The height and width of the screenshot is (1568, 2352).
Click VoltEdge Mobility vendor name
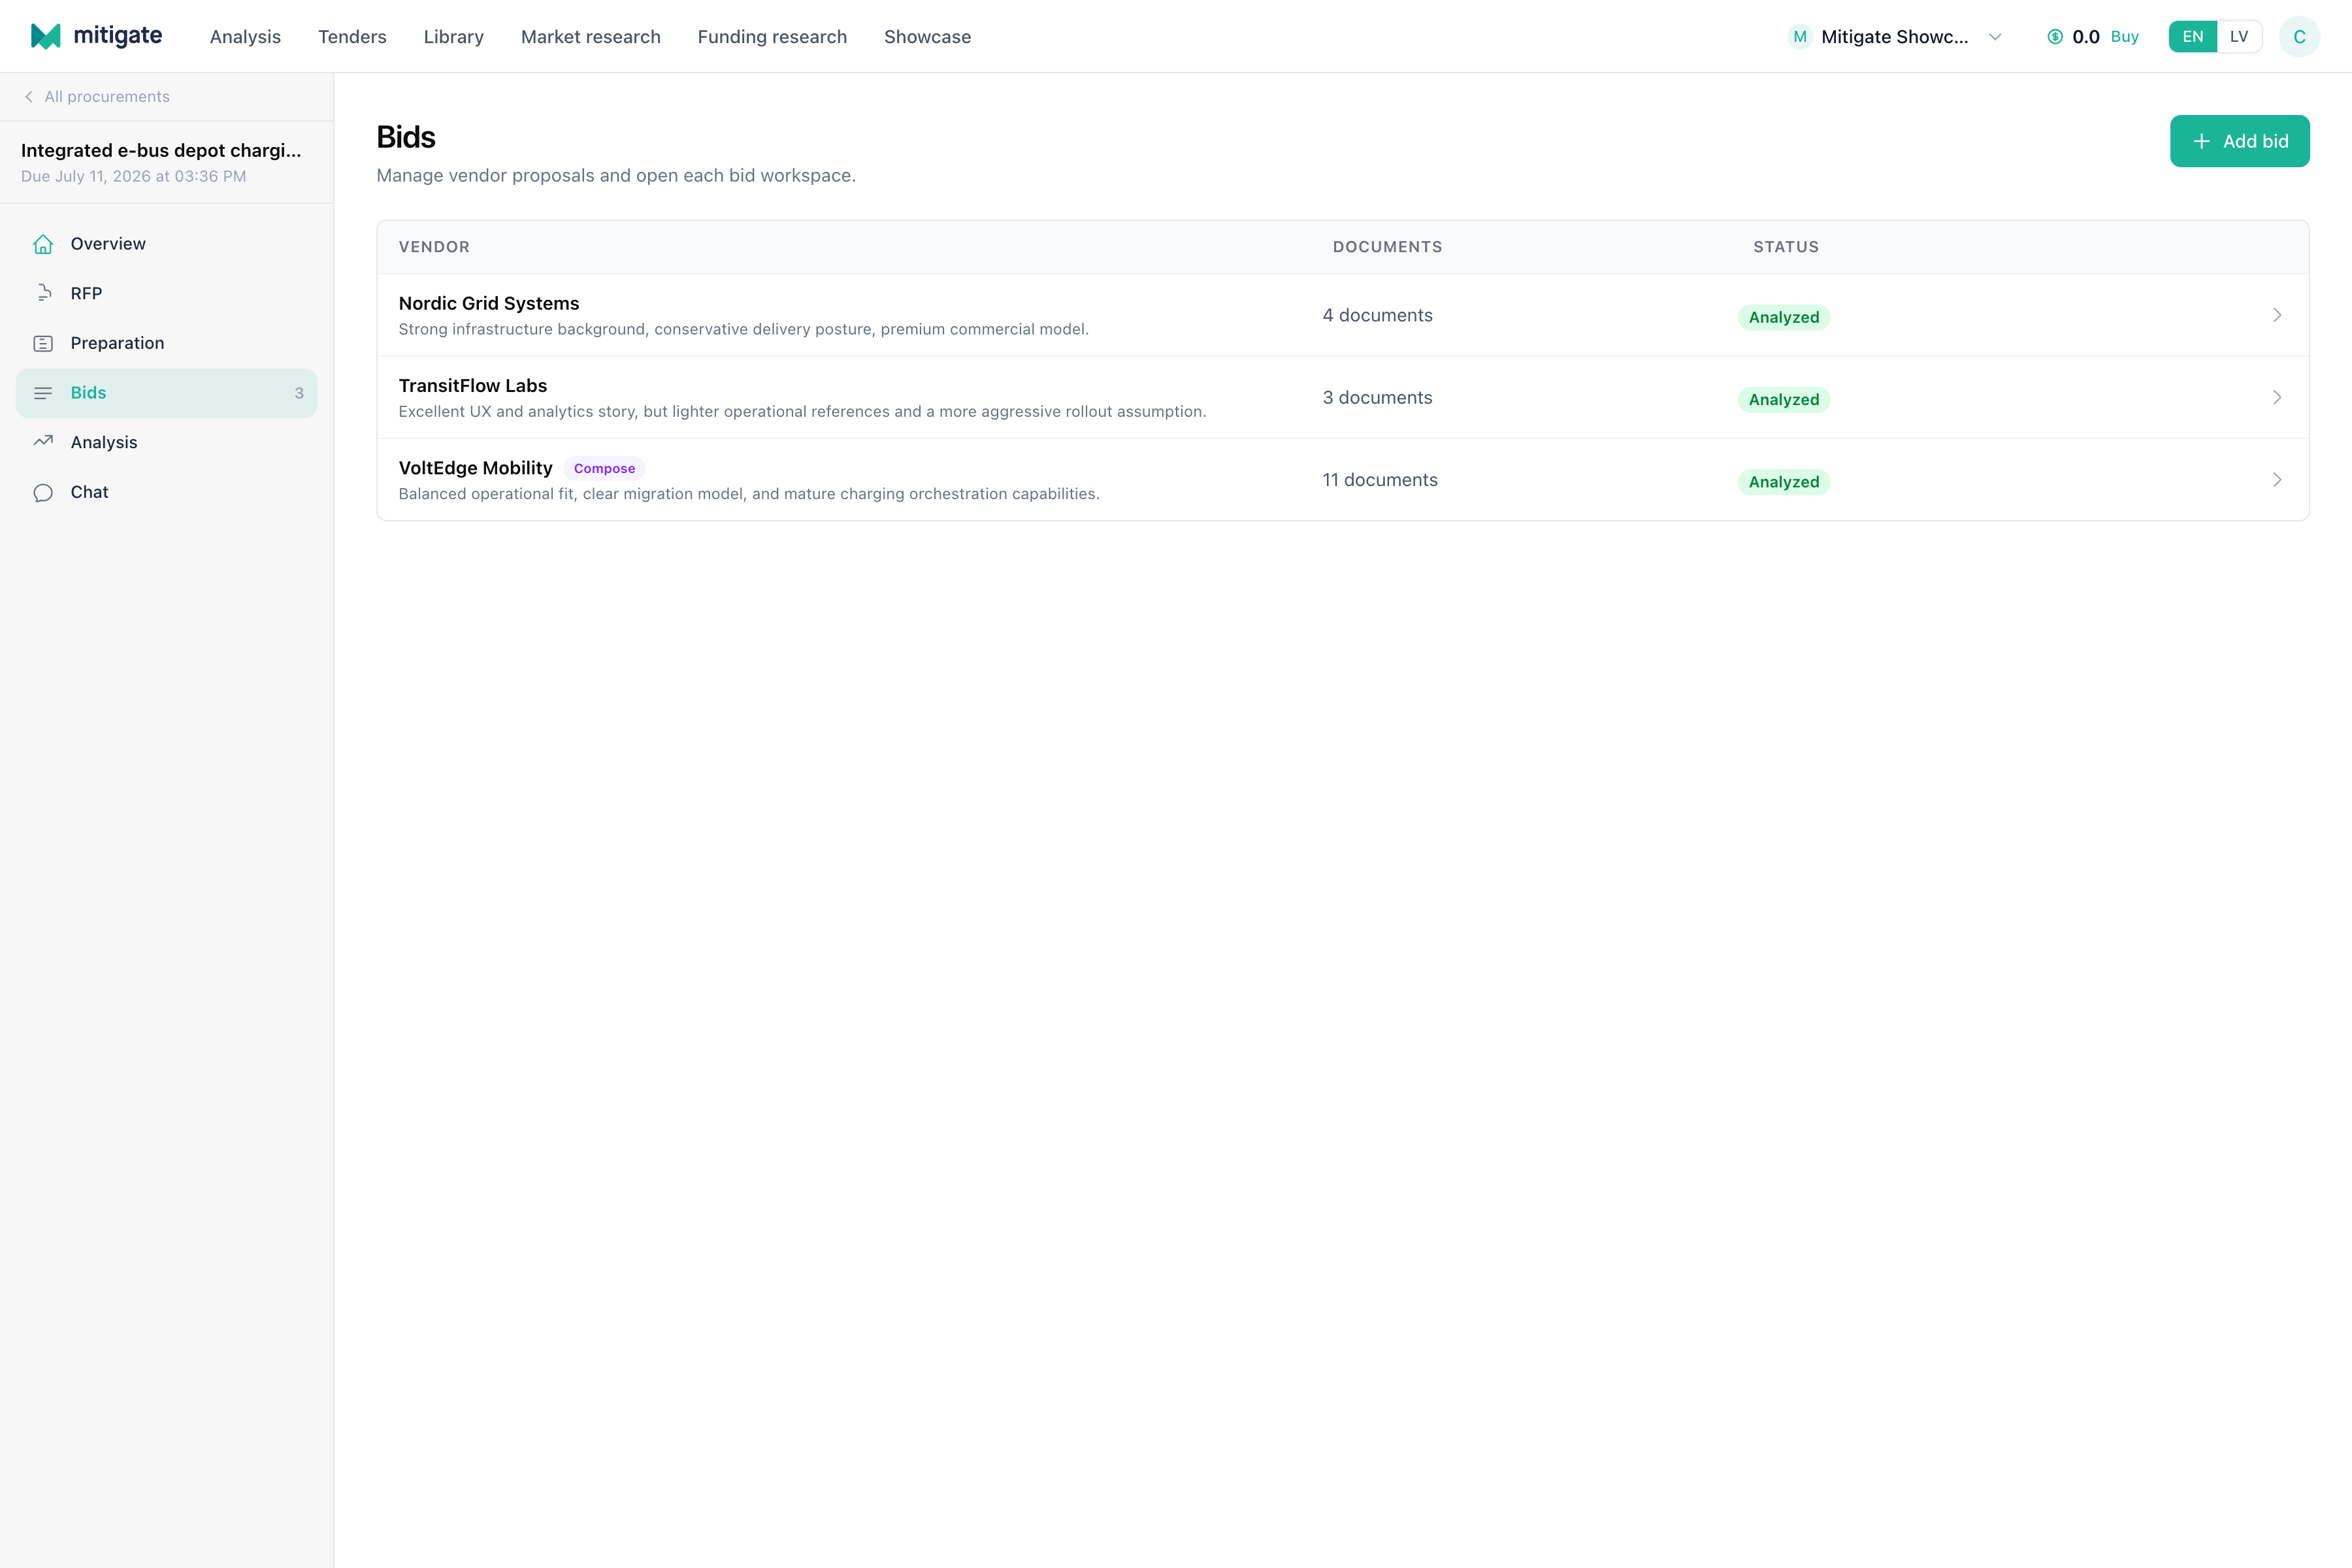(475, 468)
